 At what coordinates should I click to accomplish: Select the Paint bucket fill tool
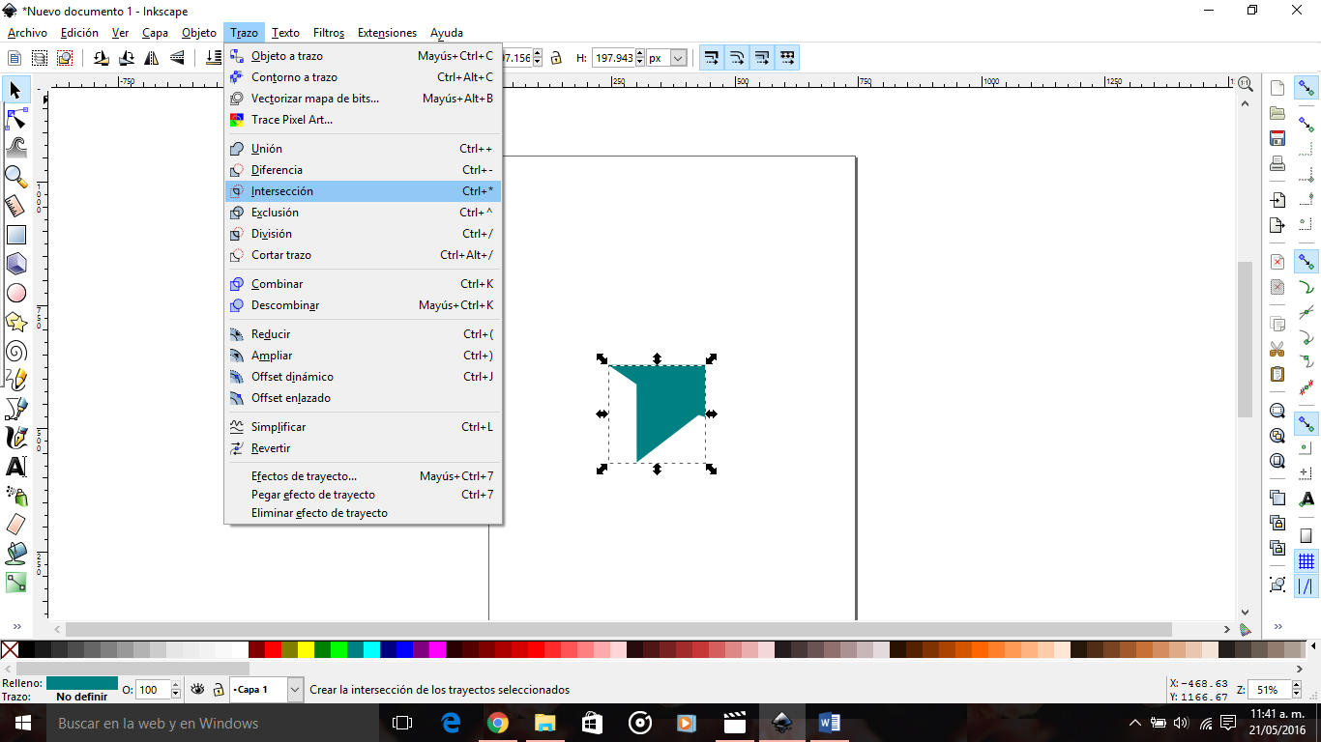point(15,553)
